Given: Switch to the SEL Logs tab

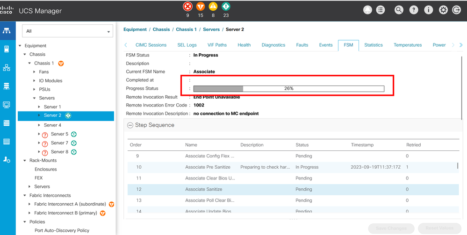Looking at the screenshot, I should tap(187, 45).
